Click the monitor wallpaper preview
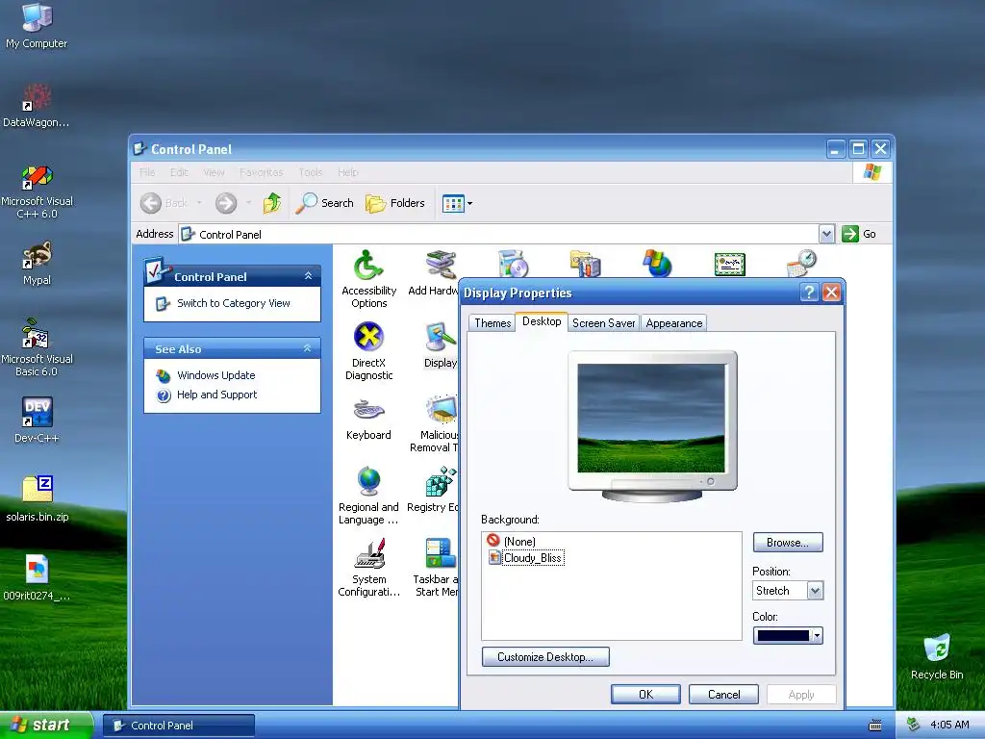The image size is (985, 739). (651, 419)
